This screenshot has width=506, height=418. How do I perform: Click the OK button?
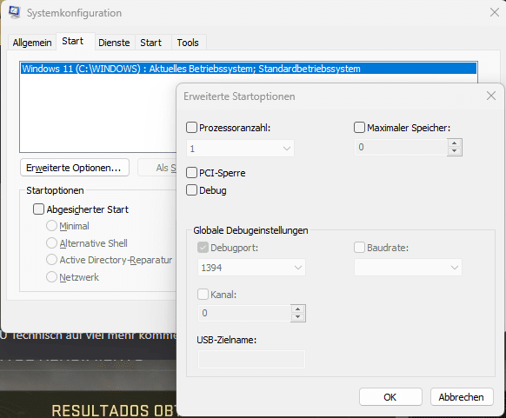click(390, 397)
